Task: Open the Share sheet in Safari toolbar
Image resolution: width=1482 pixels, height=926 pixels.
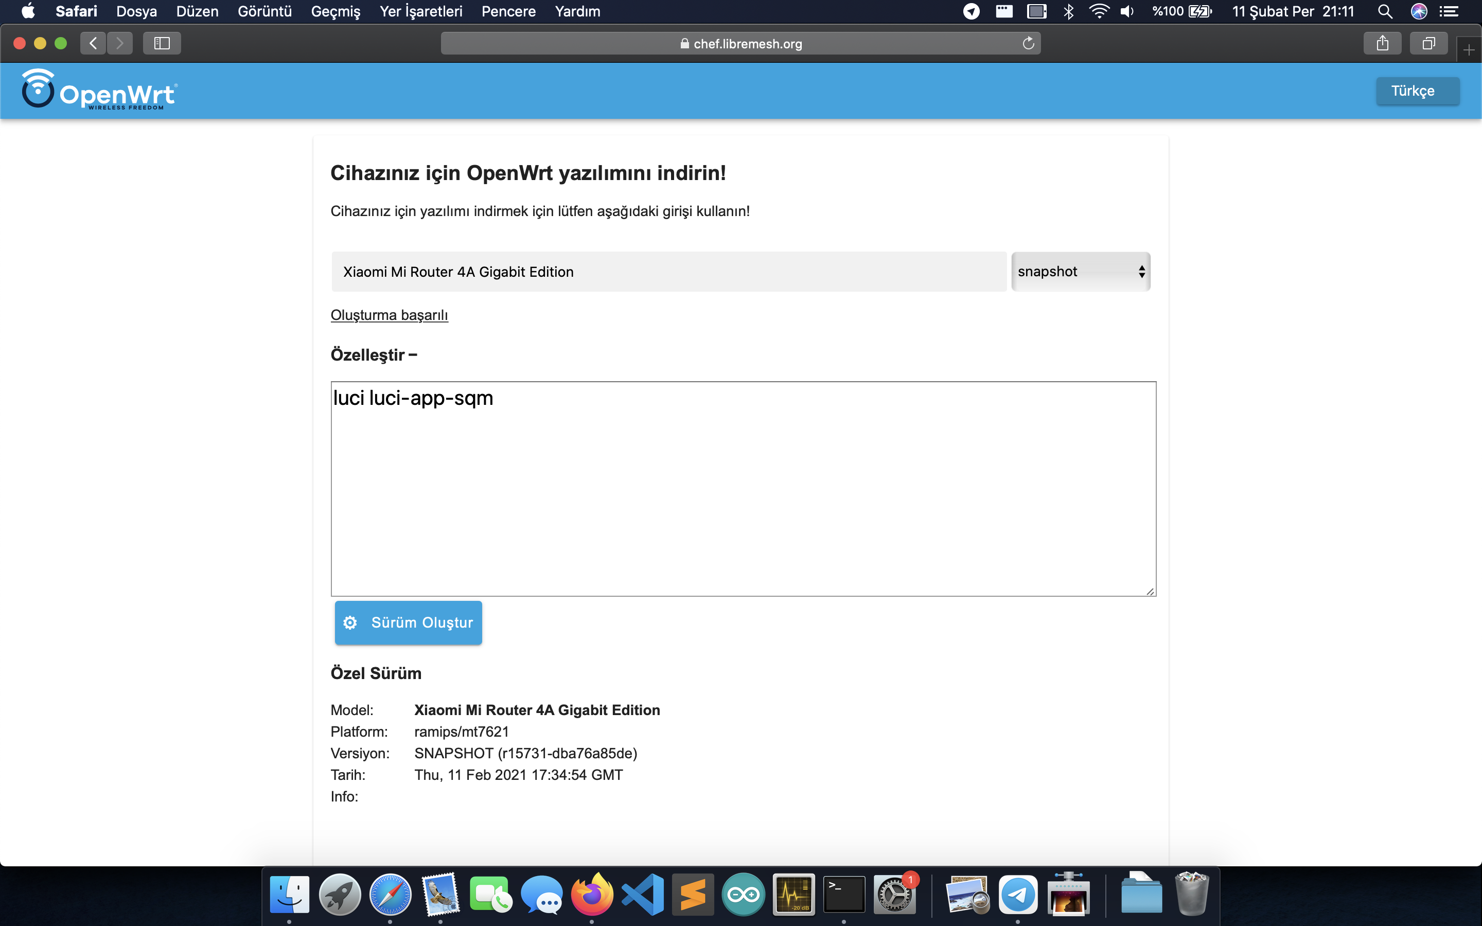Action: [1382, 43]
